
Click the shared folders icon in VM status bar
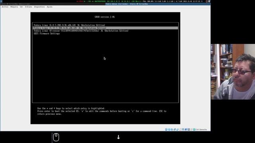tap(180, 129)
